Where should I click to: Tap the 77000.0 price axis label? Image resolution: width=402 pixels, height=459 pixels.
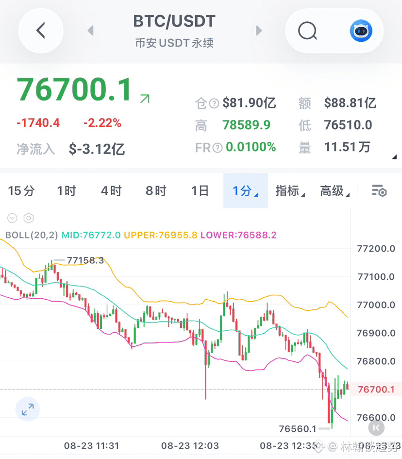376,305
